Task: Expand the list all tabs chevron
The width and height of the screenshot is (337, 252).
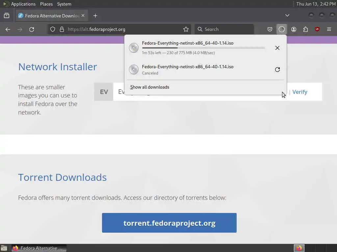Action: 287,15
